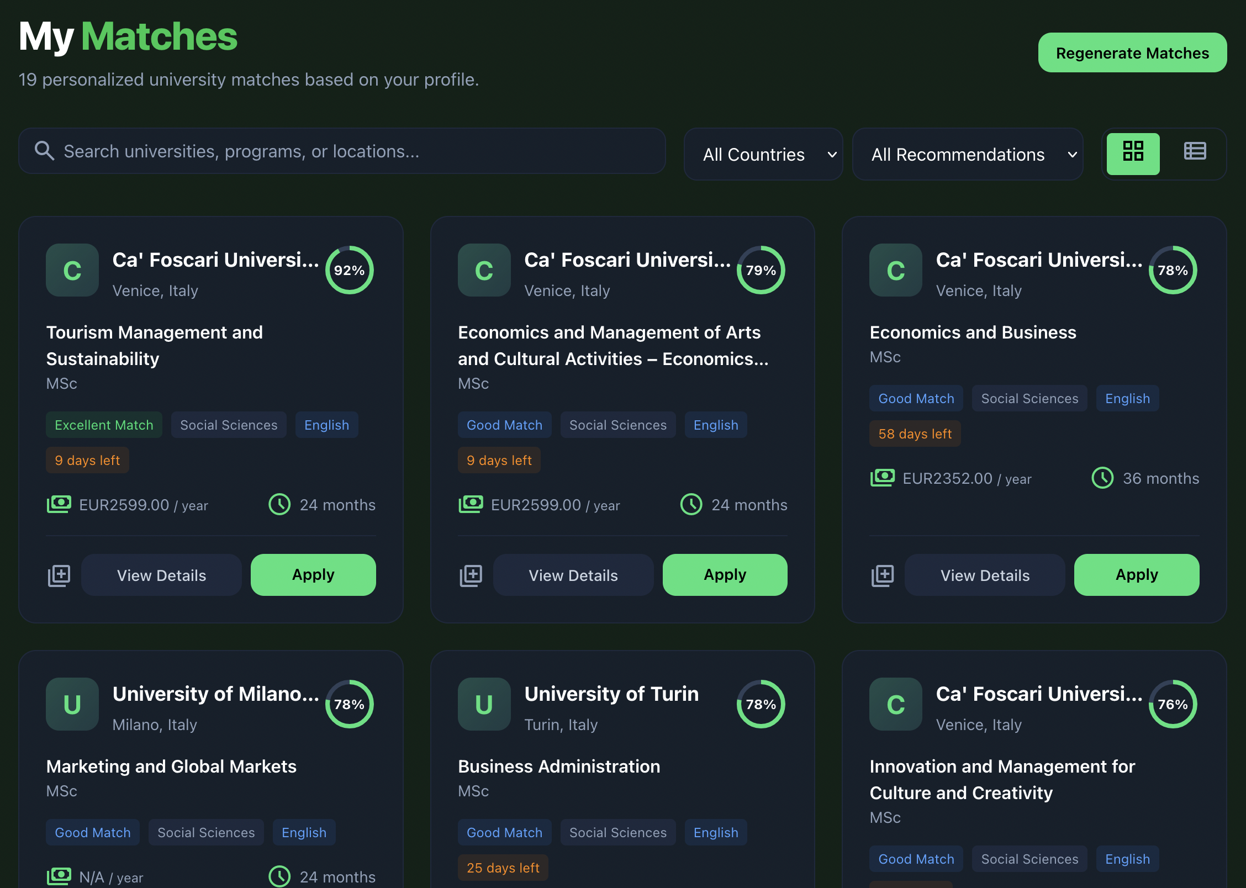Screen dimensions: 1246x888
Task: Click the search magnifier icon
Action: click(x=45, y=150)
